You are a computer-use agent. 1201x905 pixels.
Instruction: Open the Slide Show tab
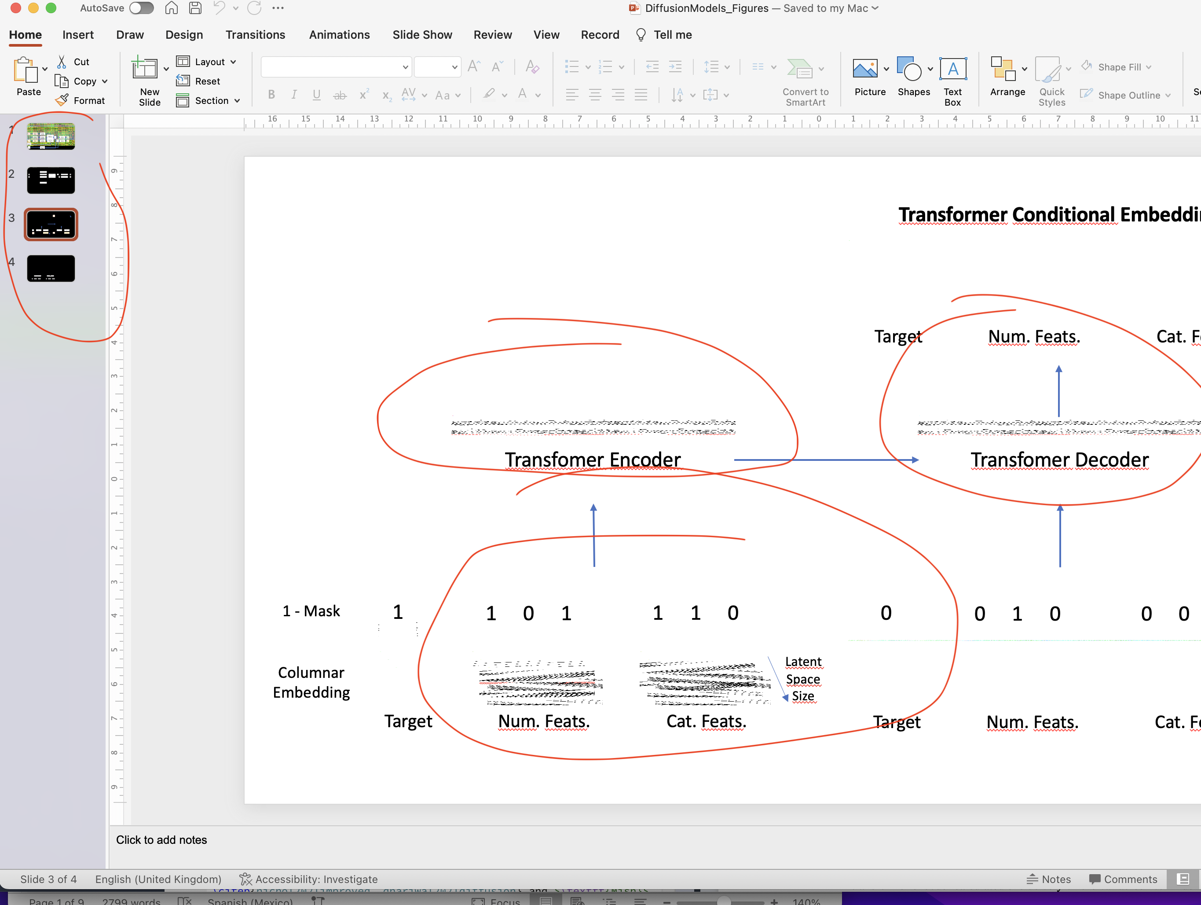pos(422,35)
